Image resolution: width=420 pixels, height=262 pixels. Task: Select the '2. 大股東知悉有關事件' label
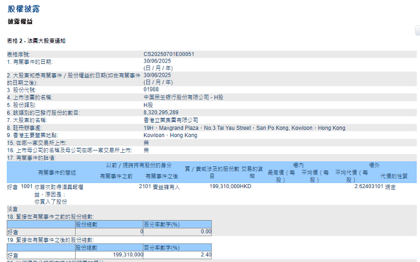click(74, 79)
